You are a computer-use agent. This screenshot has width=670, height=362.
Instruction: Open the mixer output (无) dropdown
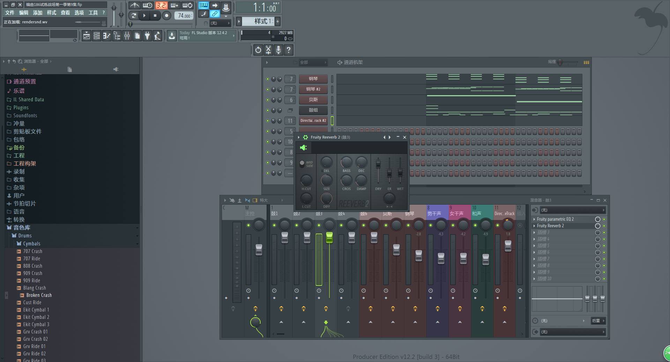572,332
